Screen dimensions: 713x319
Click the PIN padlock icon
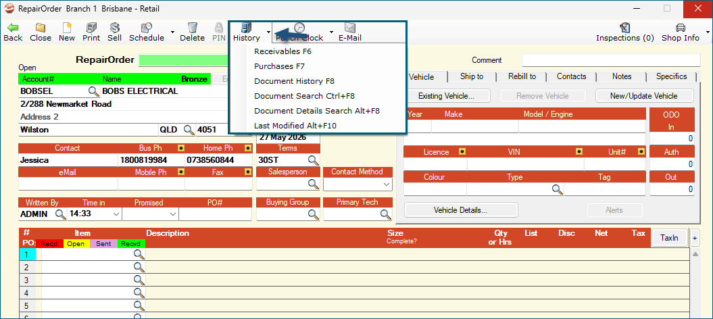(219, 28)
